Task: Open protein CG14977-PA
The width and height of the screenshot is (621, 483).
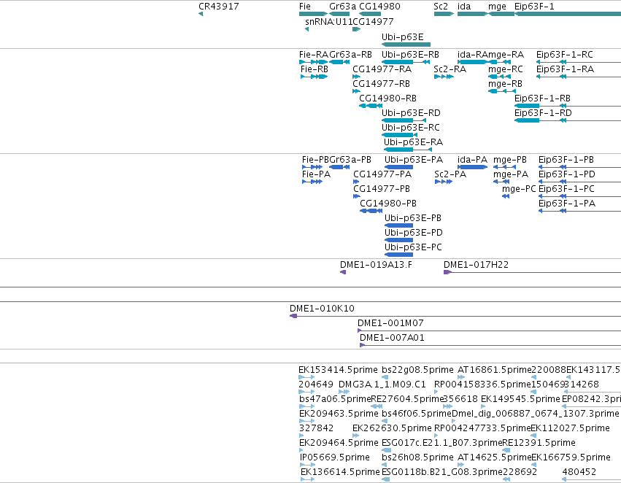Action: (356, 182)
